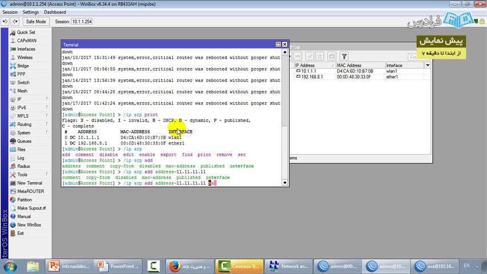Screen dimensions: 487x274
Task: Open Wireless in the sidebar
Action: pyautogui.click(x=25, y=58)
